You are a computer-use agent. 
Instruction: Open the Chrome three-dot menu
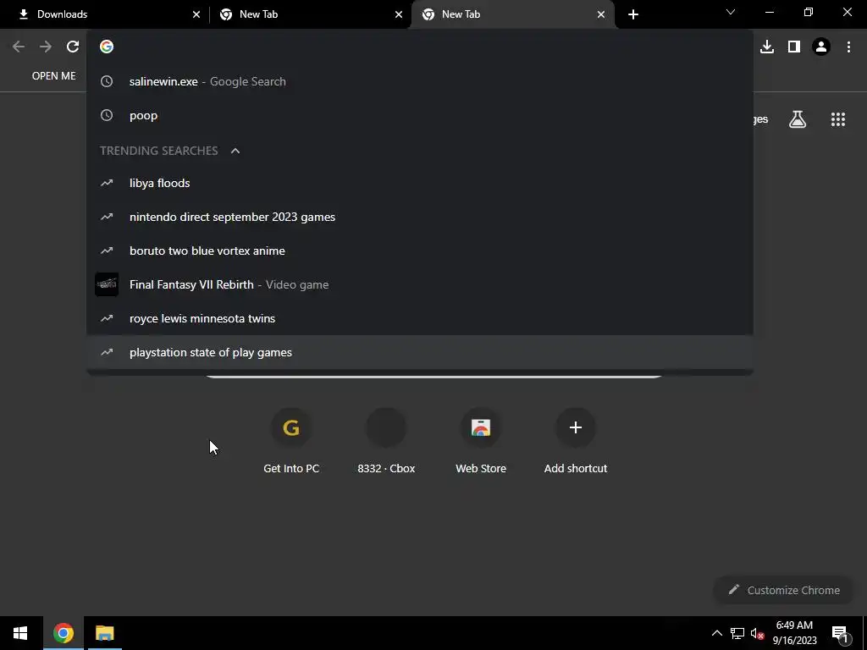[848, 47]
